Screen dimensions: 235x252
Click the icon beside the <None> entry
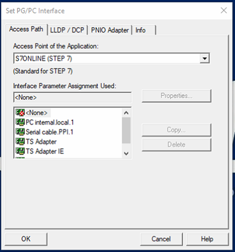coord(20,112)
